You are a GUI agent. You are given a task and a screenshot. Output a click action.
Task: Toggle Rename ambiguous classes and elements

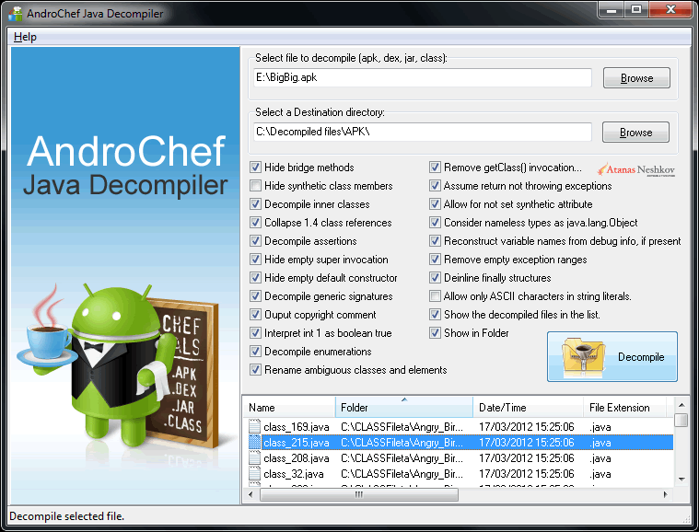click(255, 370)
